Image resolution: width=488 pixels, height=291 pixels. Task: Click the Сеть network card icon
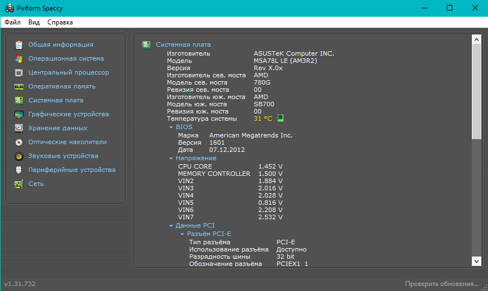[19, 184]
